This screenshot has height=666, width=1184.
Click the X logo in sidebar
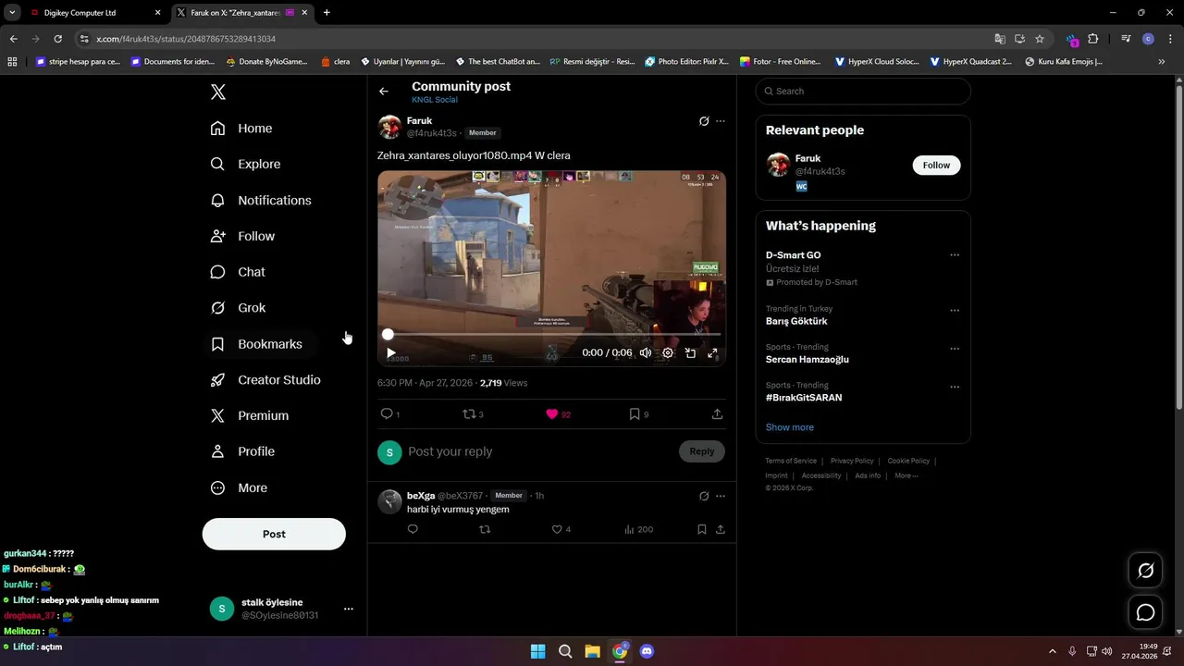(x=218, y=92)
